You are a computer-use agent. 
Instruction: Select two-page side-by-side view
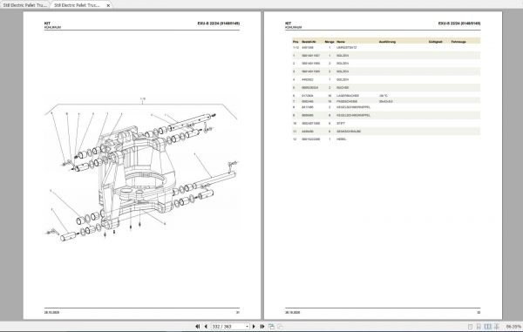click(x=487, y=327)
